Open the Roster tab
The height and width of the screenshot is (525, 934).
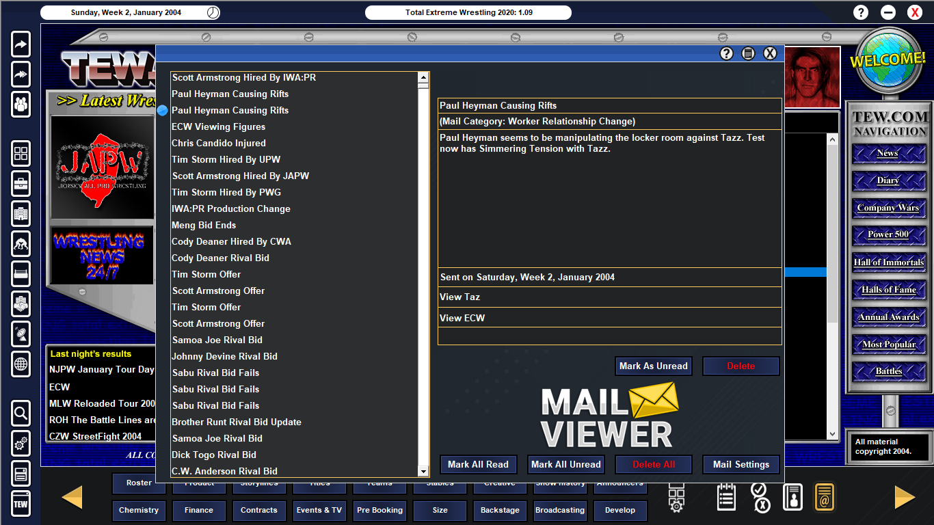tap(139, 483)
